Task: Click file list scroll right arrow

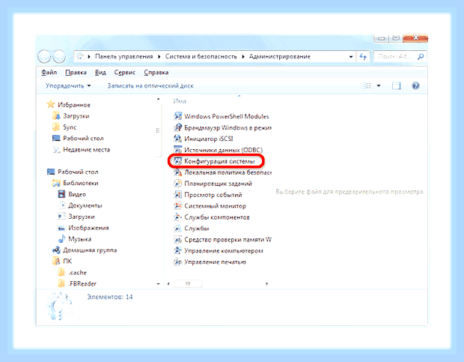Action: 266,283
